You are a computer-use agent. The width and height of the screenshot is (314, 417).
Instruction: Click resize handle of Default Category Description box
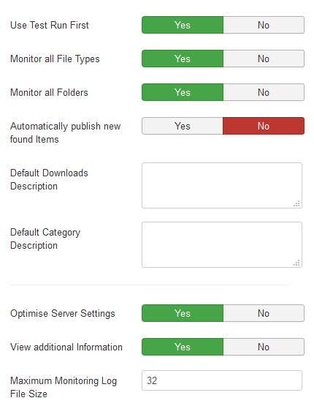[x=296, y=263]
